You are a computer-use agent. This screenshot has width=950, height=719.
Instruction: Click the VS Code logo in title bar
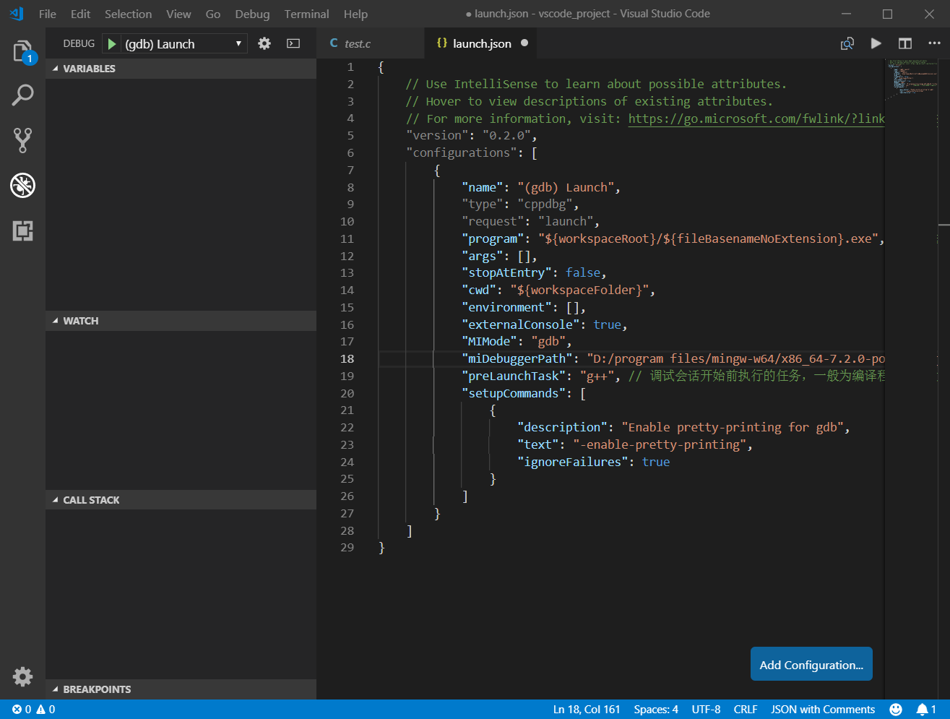click(x=17, y=14)
